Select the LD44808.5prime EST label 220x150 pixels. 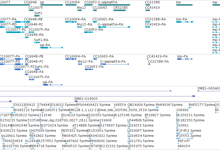[140, 120]
